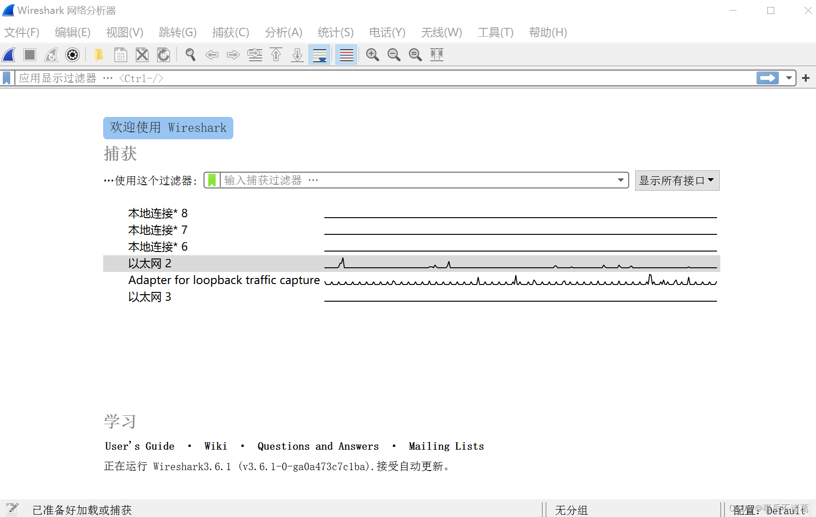The height and width of the screenshot is (517, 816).
Task: Click the 无分组 status bar entry
Action: [571, 510]
